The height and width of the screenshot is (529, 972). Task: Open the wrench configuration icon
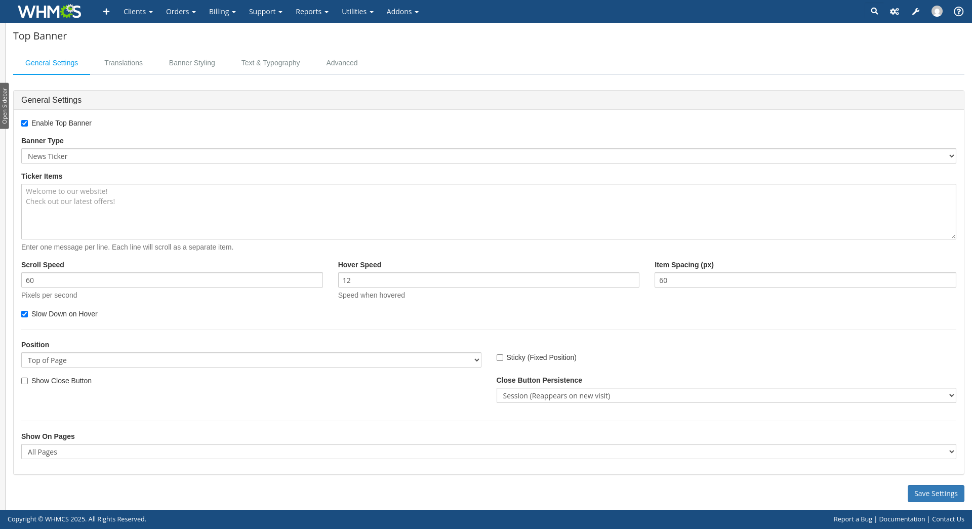click(x=916, y=11)
